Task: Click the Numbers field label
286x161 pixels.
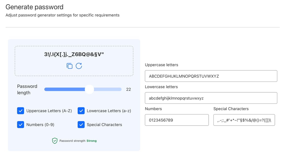Action: click(153, 109)
